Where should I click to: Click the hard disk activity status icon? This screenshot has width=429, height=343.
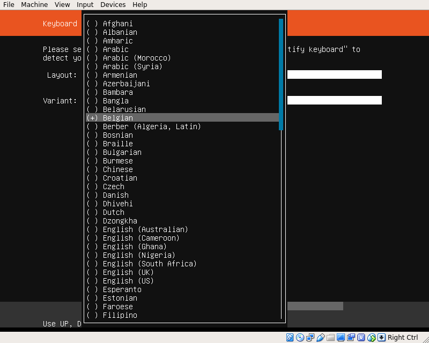click(x=290, y=338)
